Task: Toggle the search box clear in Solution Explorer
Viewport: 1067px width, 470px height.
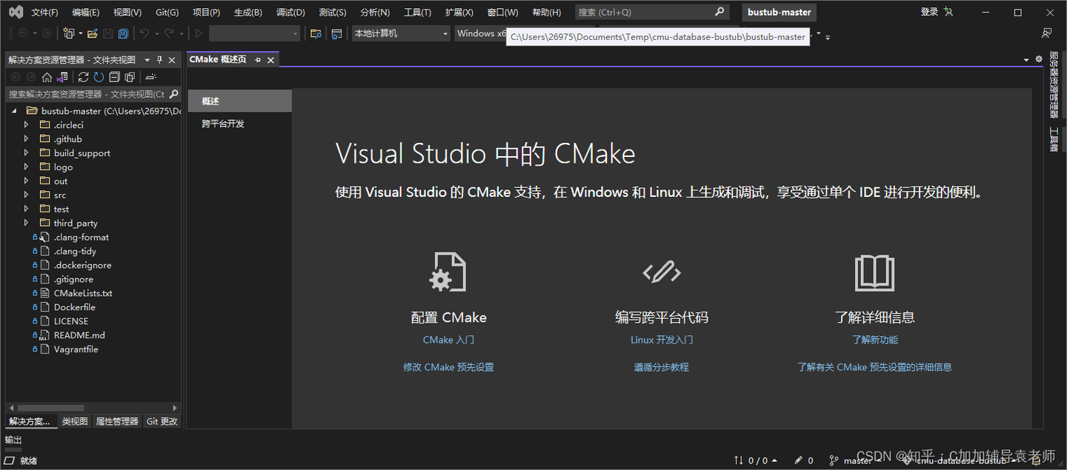Action: pyautogui.click(x=175, y=94)
